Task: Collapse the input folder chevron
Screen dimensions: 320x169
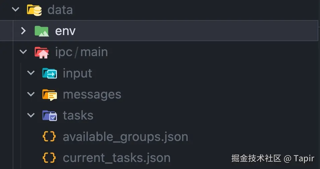Action: [31, 73]
